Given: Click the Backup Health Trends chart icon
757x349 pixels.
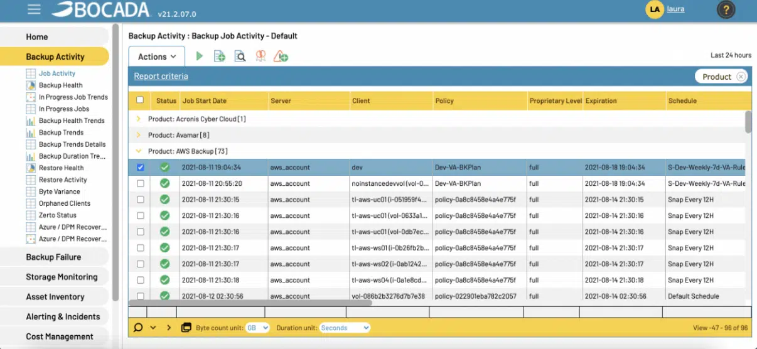Looking at the screenshot, I should pyautogui.click(x=31, y=121).
